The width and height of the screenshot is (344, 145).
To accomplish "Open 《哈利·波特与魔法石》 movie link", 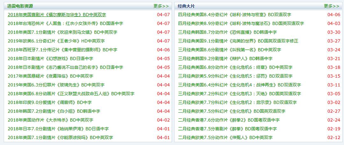I will coord(241,23).
